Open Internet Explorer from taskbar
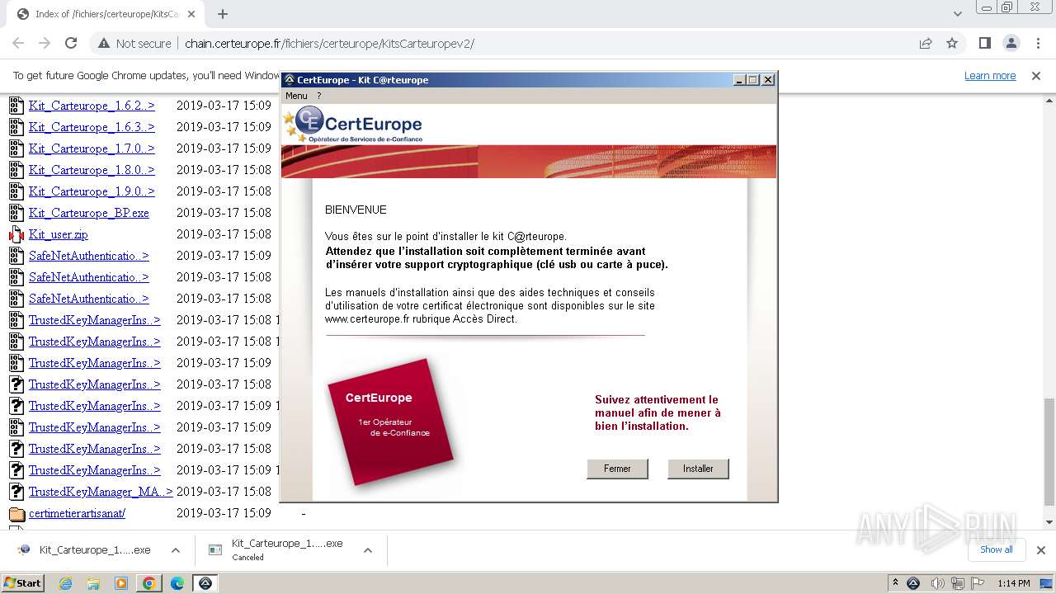Image resolution: width=1056 pixels, height=594 pixels. tap(66, 583)
